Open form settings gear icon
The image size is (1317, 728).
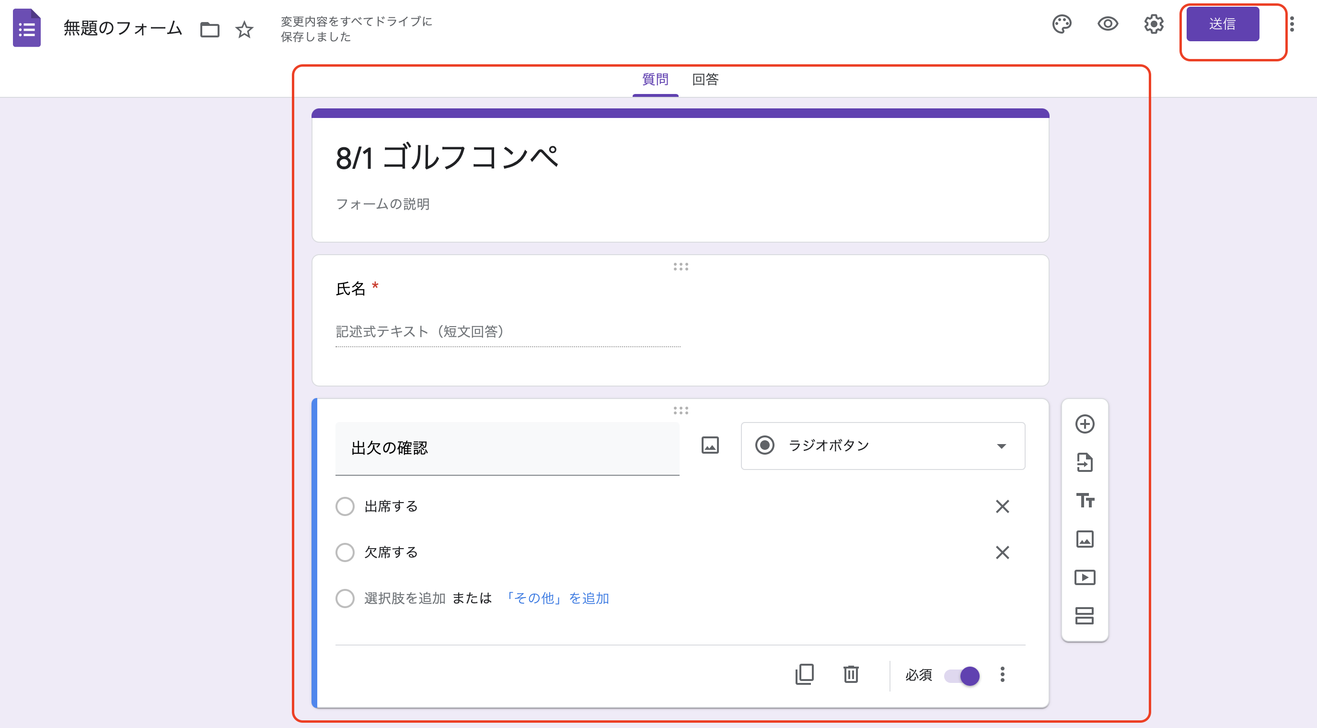1154,24
